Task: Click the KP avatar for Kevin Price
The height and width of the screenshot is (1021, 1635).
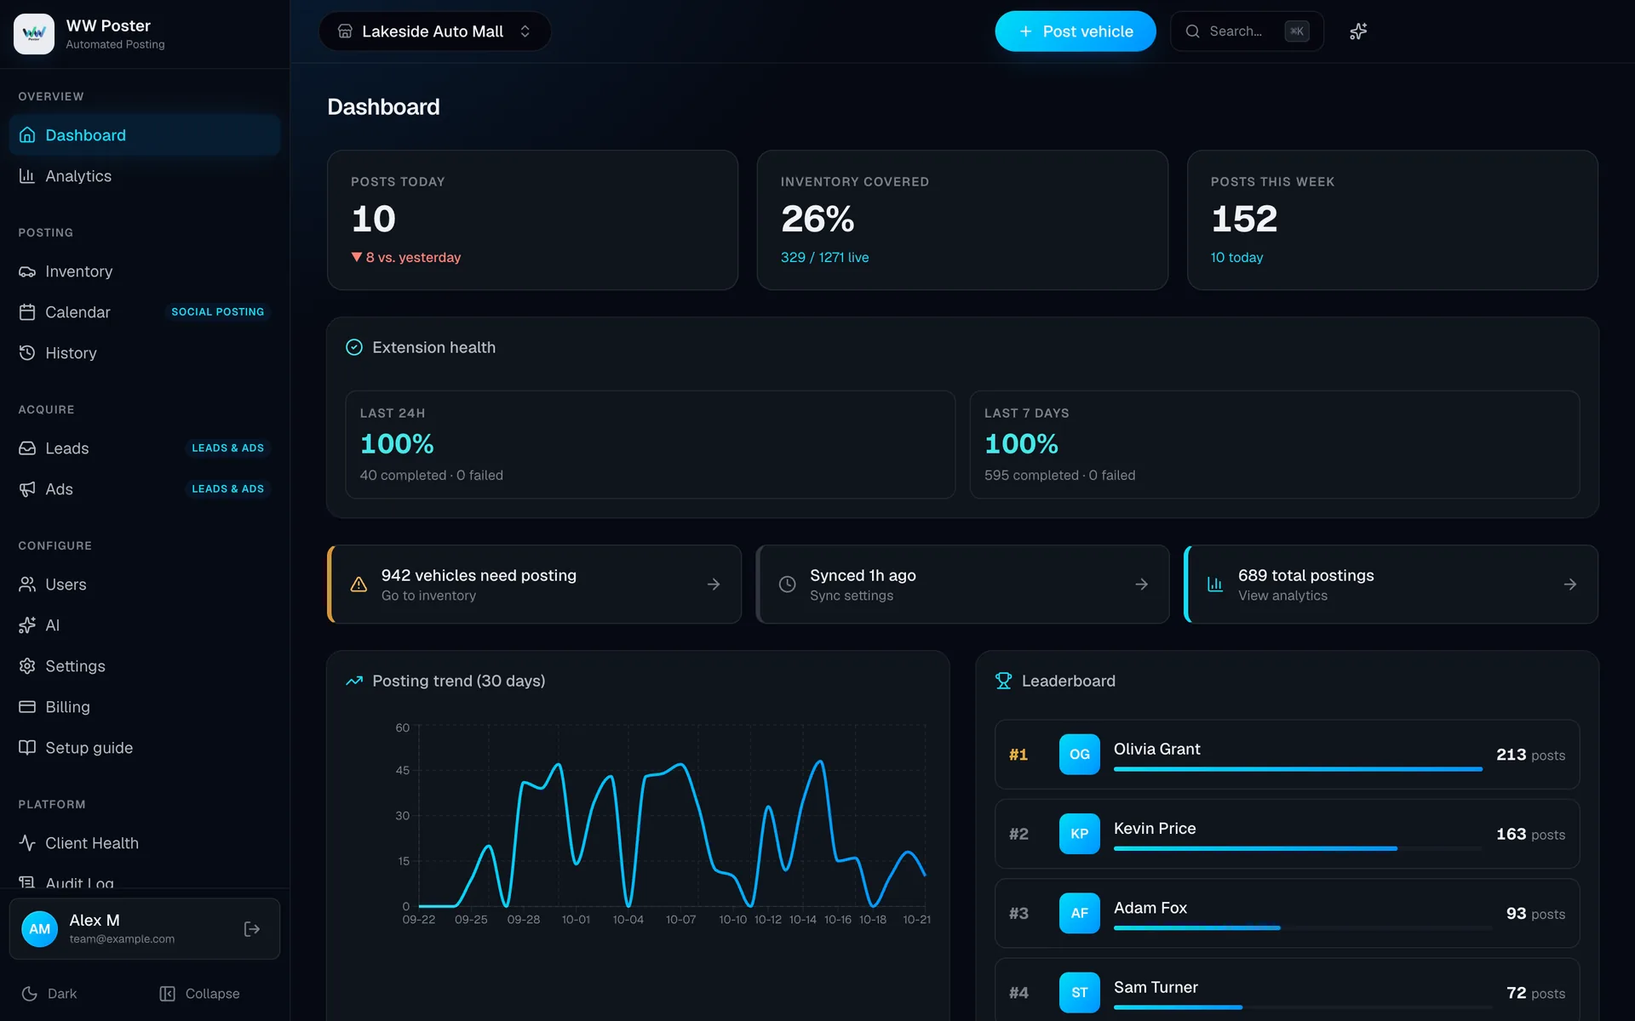Action: tap(1080, 834)
